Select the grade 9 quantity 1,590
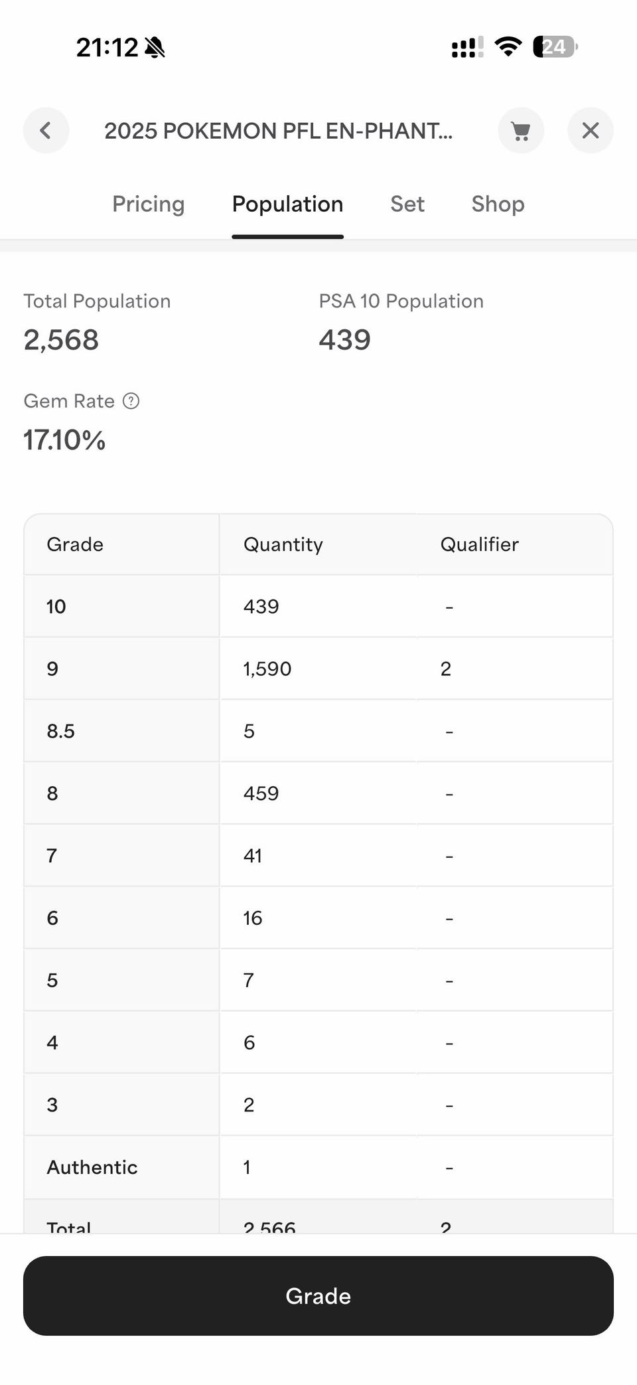 [x=267, y=669]
